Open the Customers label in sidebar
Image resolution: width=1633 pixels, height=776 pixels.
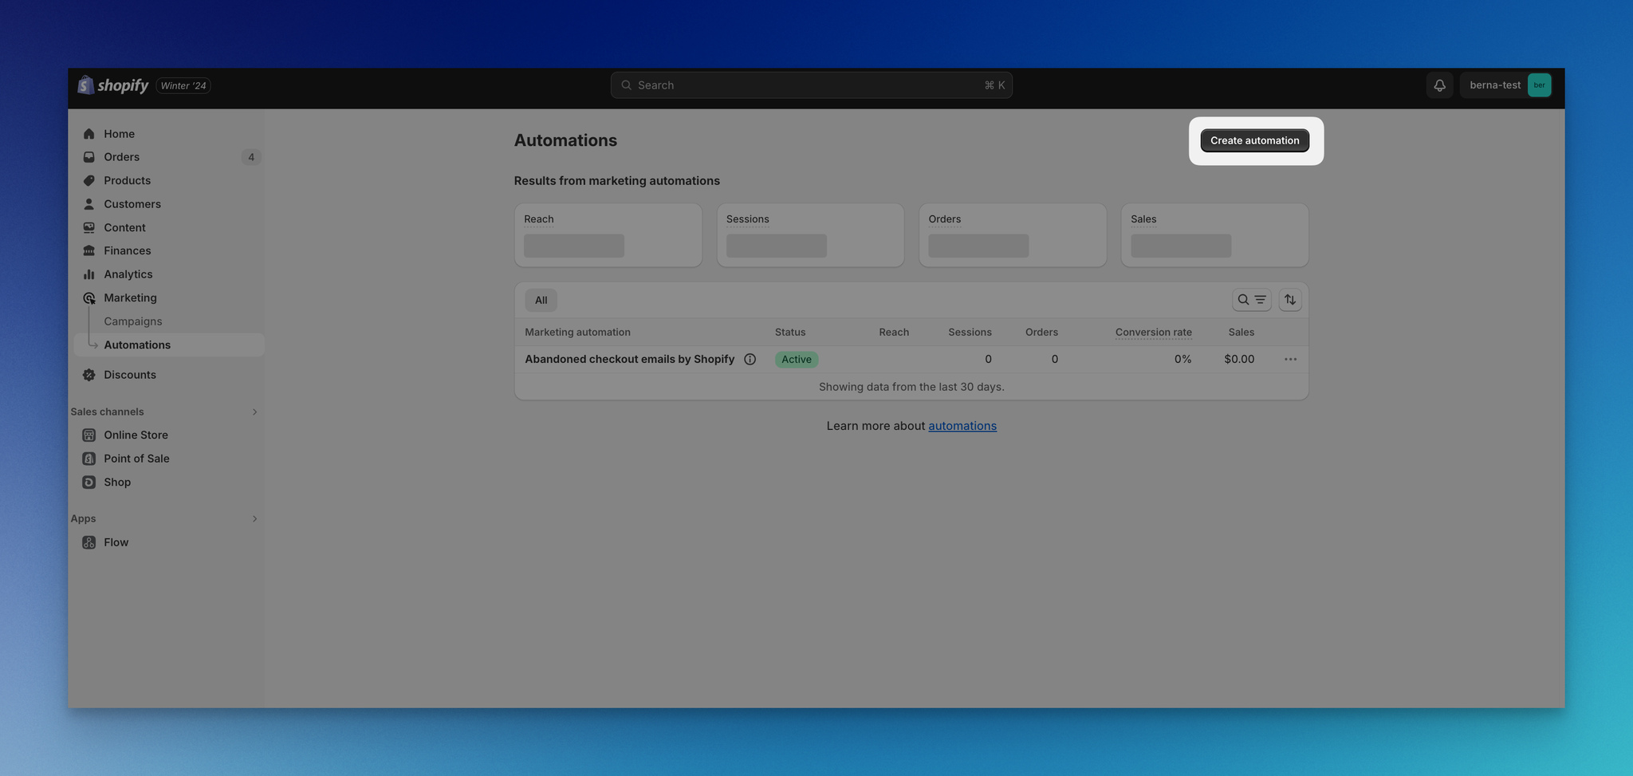pos(132,204)
